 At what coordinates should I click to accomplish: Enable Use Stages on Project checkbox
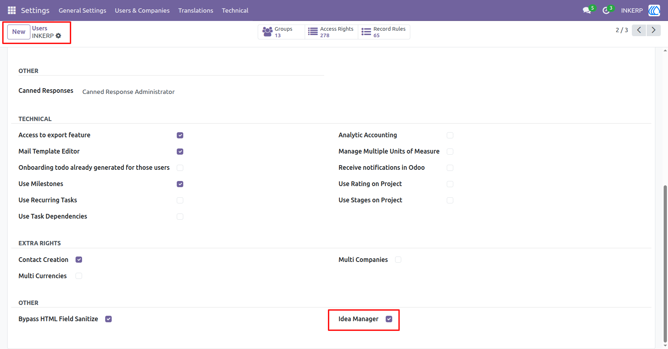(450, 200)
